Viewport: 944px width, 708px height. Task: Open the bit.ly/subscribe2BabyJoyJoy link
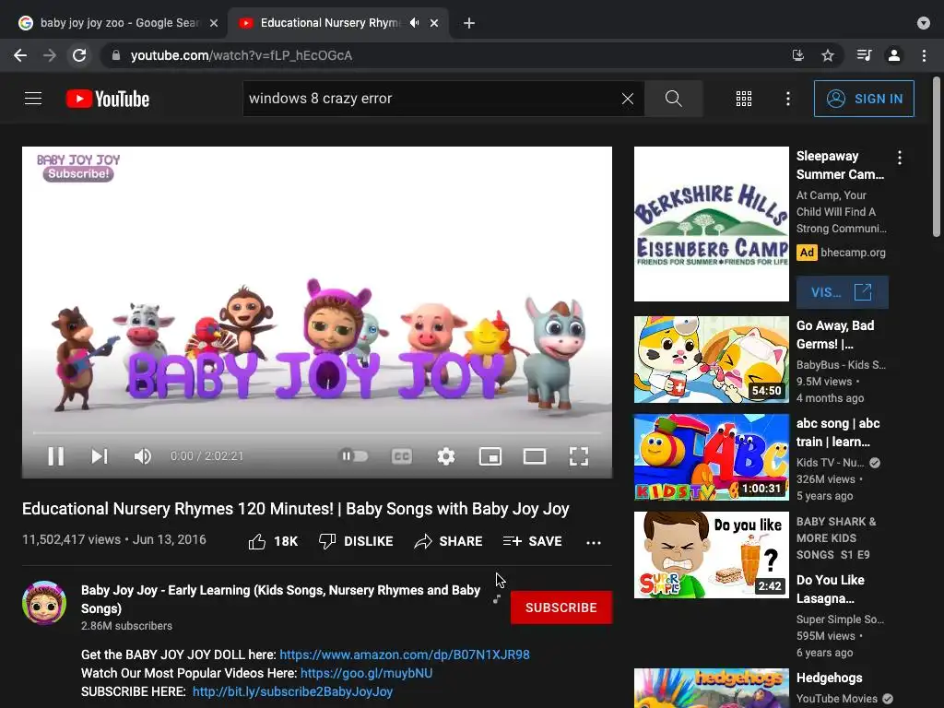pos(292,691)
